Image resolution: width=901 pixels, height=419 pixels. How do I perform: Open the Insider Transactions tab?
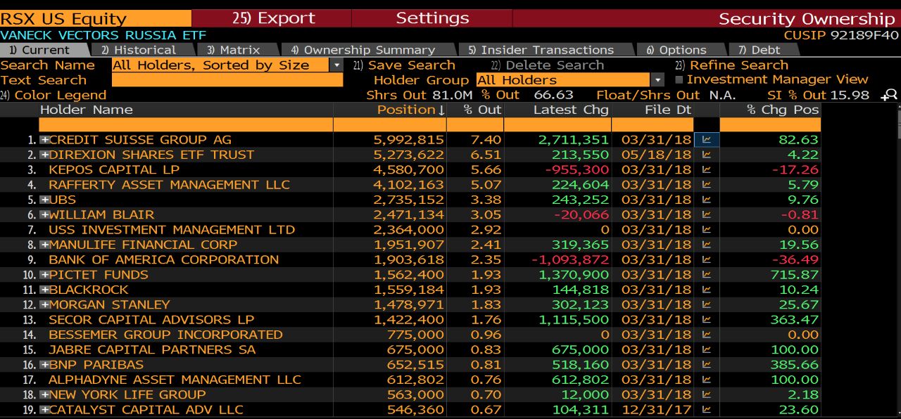[546, 50]
